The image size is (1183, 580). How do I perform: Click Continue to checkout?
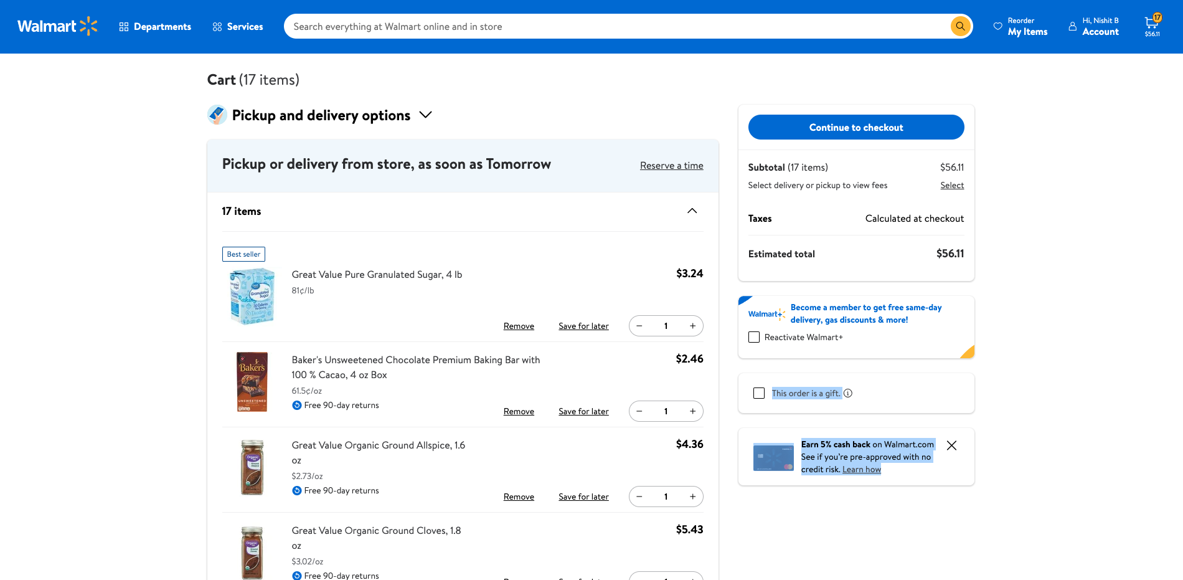coord(856,127)
